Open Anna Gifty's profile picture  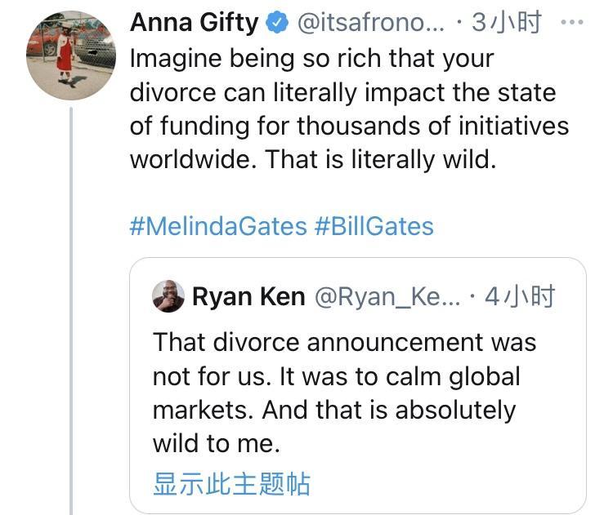point(70,53)
